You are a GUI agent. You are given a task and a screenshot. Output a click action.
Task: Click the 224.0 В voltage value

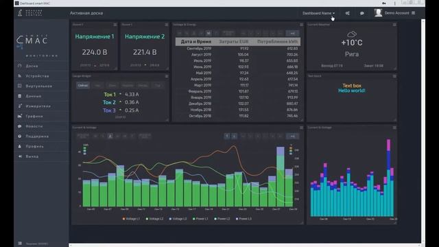95,52
